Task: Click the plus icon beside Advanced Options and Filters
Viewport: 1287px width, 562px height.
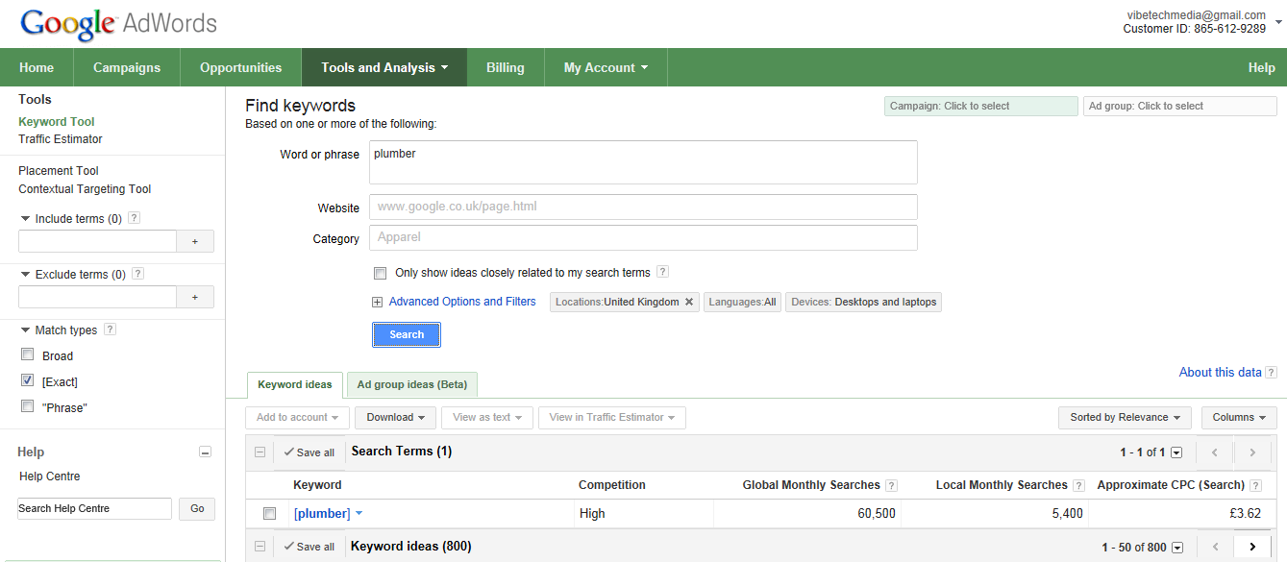Action: 378,302
